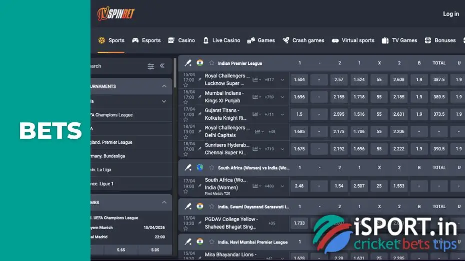Bet on South Africa (Women) at 2.48
Image resolution: width=465 pixels, height=261 pixels.
(x=299, y=186)
